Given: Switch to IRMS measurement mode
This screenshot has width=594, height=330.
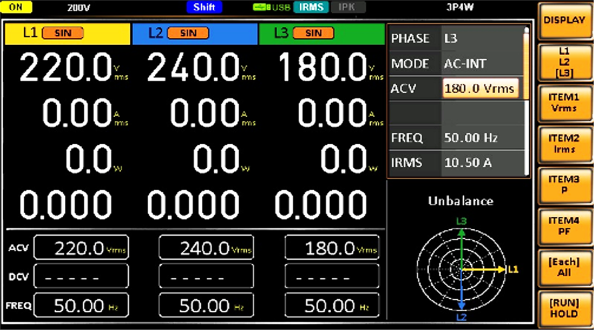Looking at the screenshot, I should [311, 8].
